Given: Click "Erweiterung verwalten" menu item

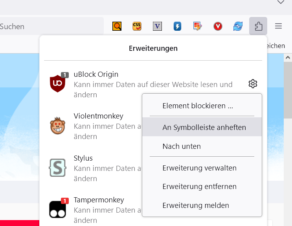Looking at the screenshot, I should (199, 168).
